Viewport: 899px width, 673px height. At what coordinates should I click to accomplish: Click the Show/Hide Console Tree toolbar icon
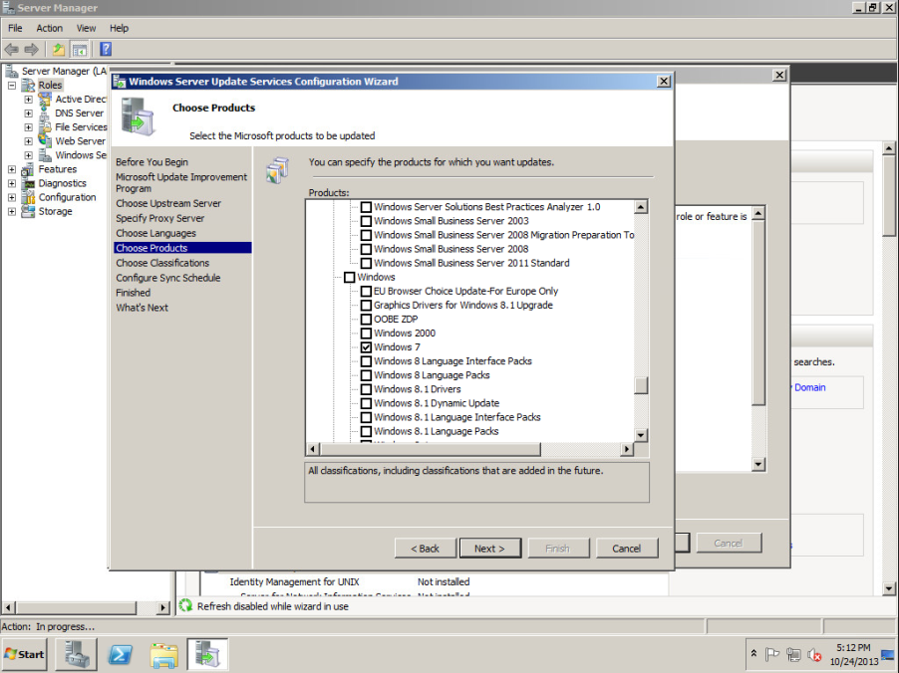pos(79,50)
